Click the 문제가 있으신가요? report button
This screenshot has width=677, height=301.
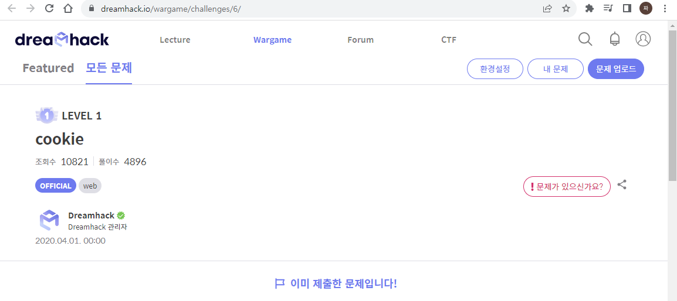(x=567, y=187)
